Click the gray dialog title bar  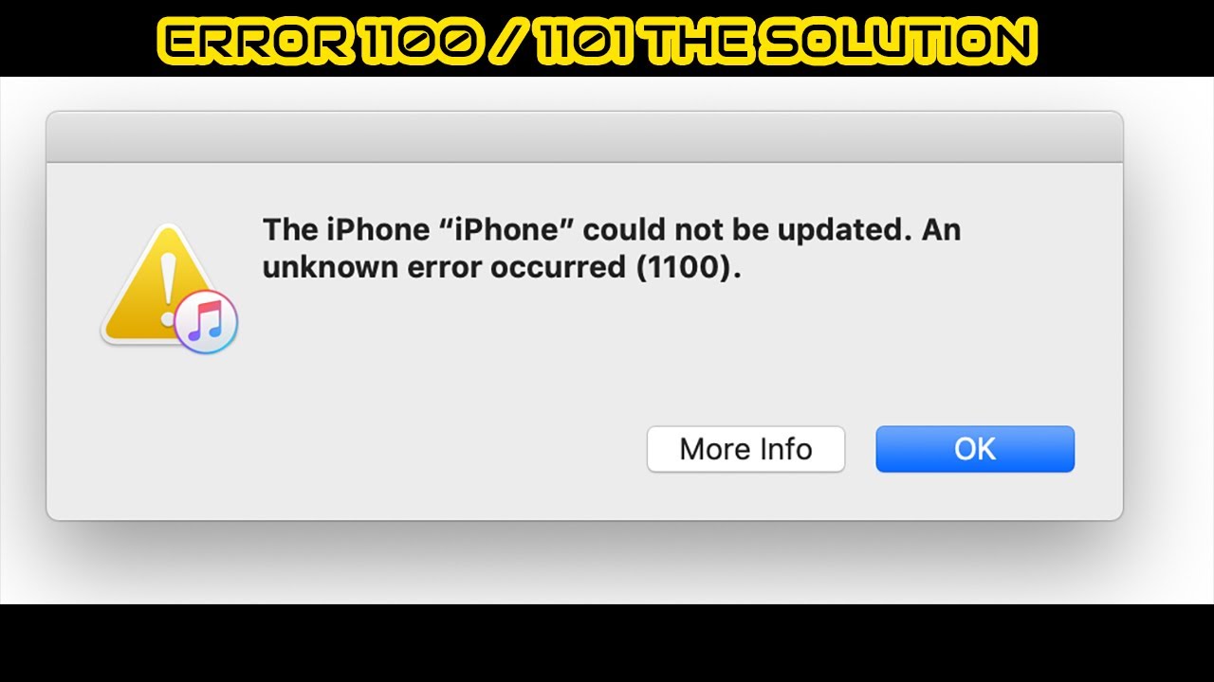[584, 137]
